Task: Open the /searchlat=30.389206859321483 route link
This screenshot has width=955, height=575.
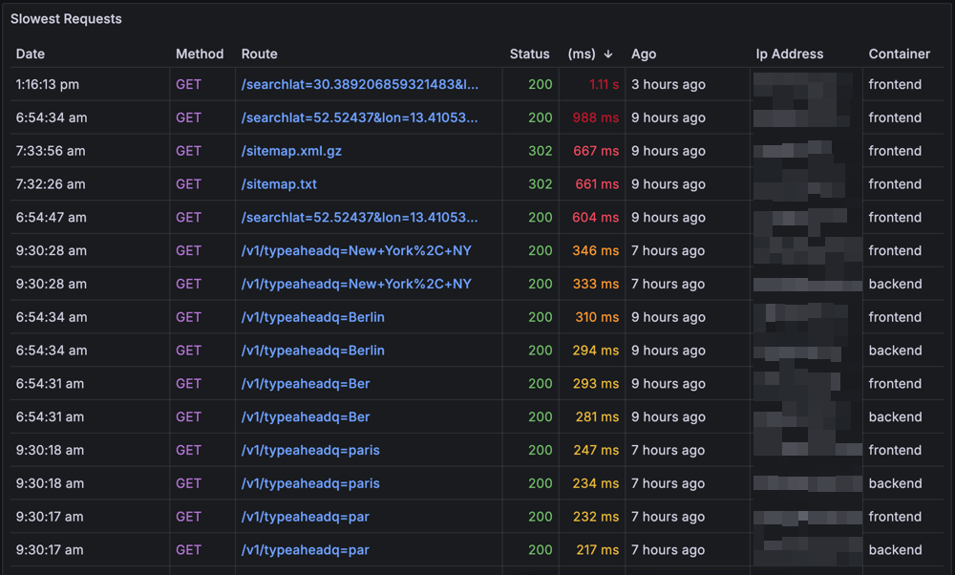Action: (360, 84)
